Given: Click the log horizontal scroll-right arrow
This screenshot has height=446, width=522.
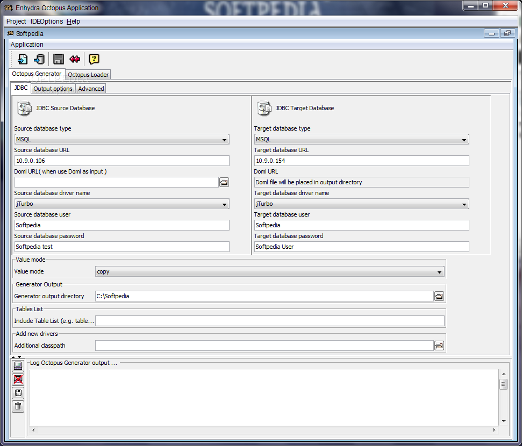Looking at the screenshot, I should tap(495, 430).
